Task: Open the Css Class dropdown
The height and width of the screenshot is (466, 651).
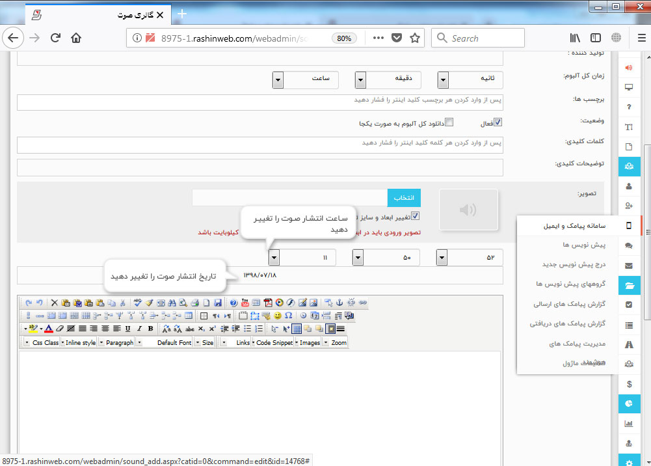Action: [x=42, y=342]
